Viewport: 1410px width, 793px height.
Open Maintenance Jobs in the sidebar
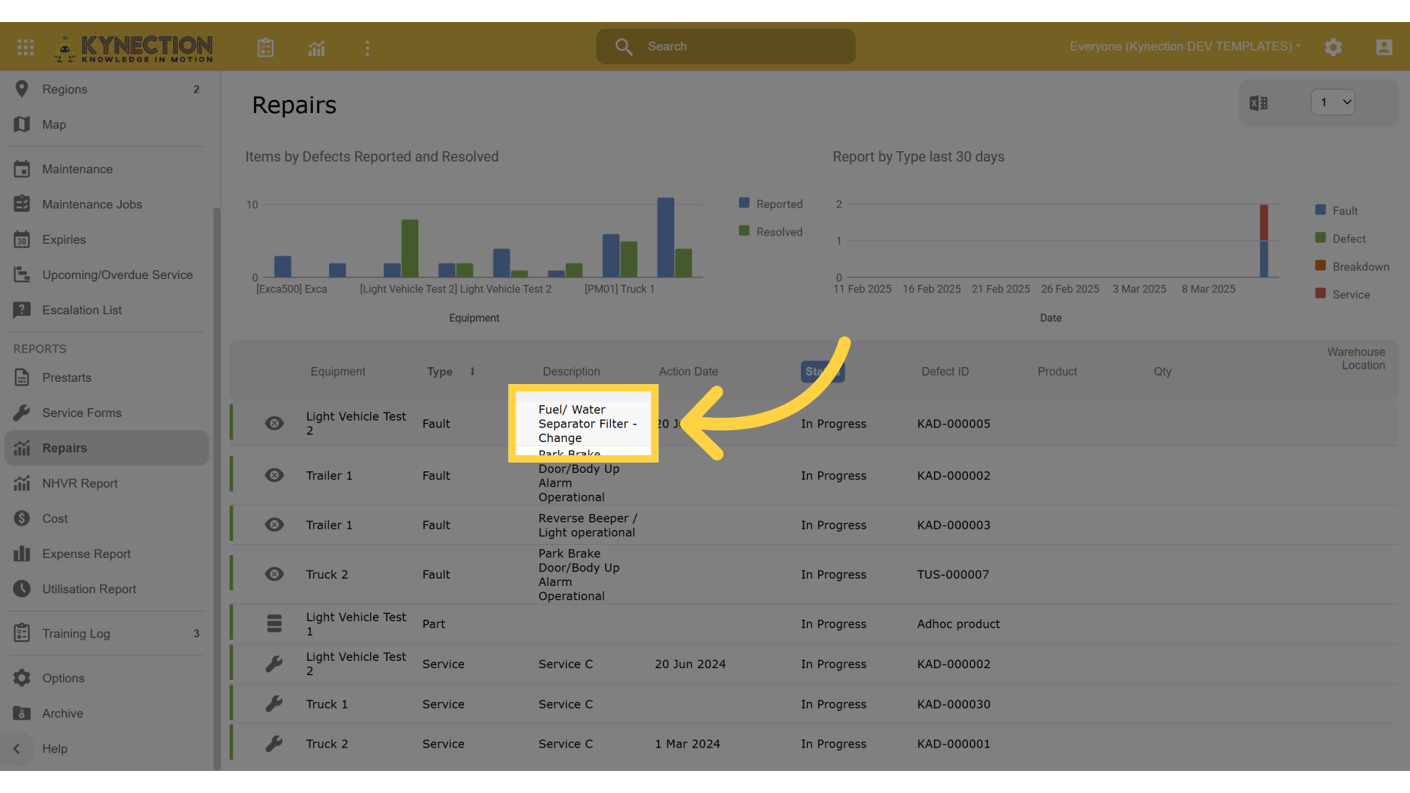[106, 205]
